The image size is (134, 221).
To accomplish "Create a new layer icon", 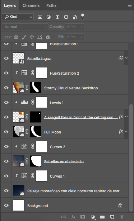I will click(112, 217).
